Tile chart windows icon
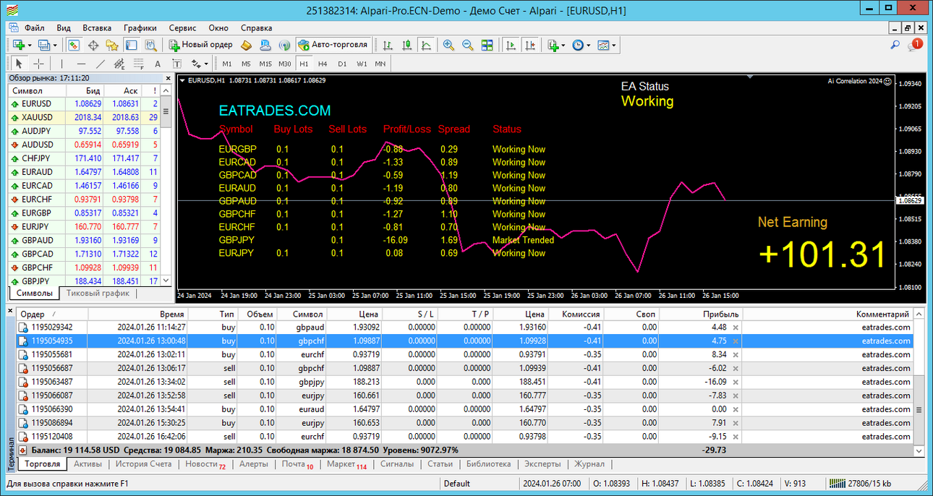The image size is (933, 496). coord(487,45)
